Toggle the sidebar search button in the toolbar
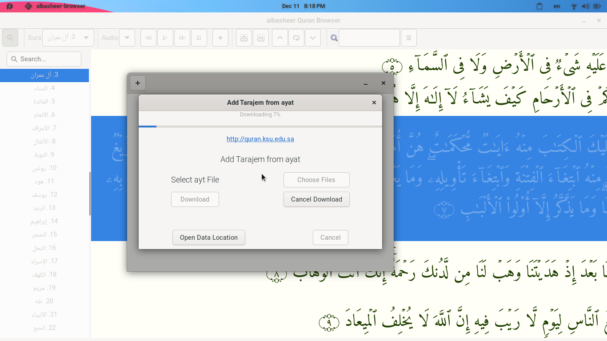This screenshot has height=341, width=607. pyautogui.click(x=10, y=38)
